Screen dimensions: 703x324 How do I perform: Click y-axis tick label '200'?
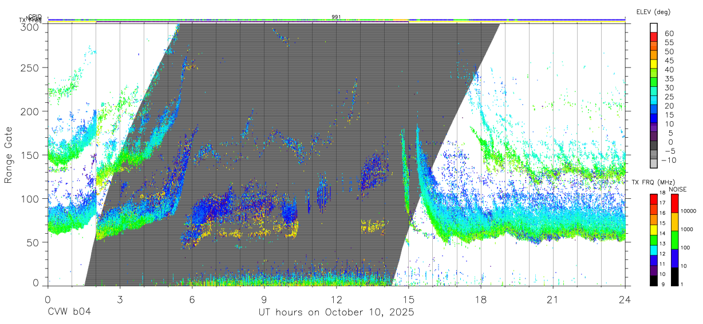coord(30,111)
